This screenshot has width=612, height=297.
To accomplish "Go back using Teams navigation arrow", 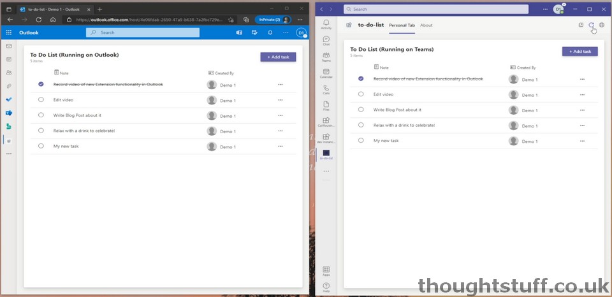I will coord(321,9).
